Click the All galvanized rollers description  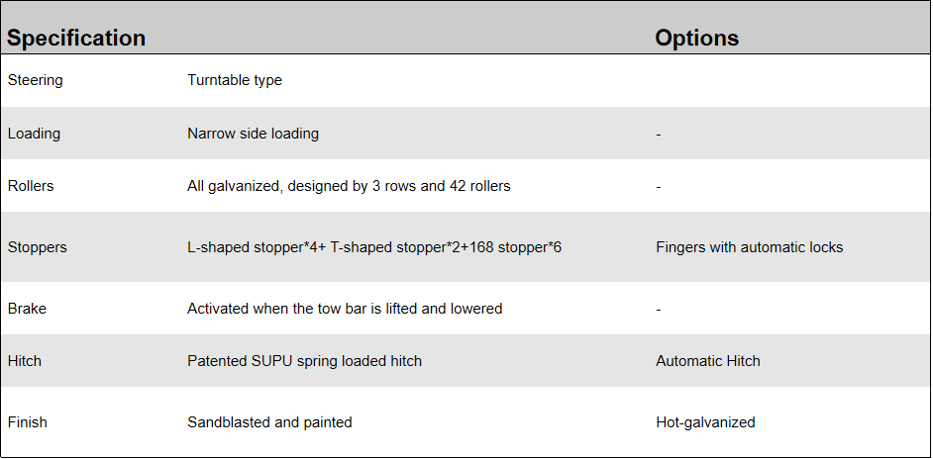(x=349, y=186)
